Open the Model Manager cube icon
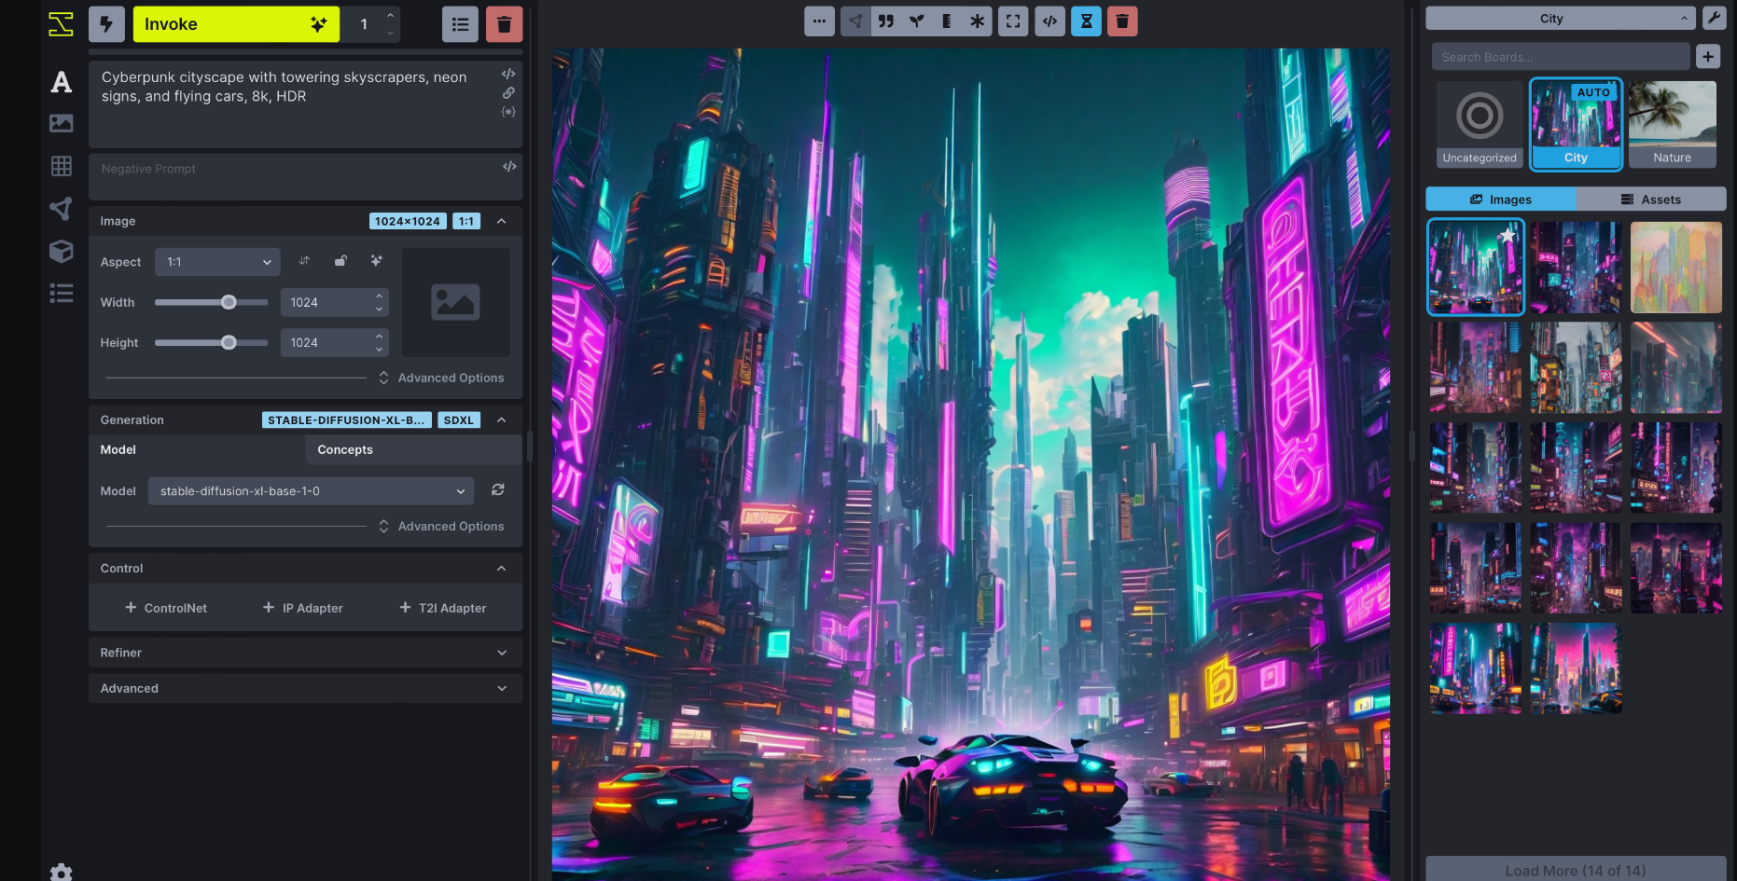Image resolution: width=1737 pixels, height=881 pixels. pyautogui.click(x=62, y=252)
